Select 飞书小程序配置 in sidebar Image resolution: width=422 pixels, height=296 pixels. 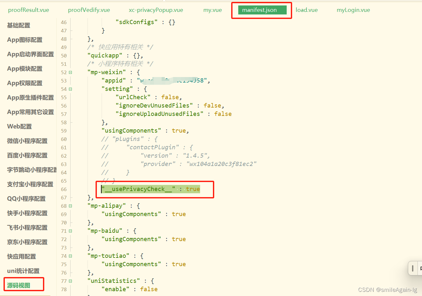27,228
